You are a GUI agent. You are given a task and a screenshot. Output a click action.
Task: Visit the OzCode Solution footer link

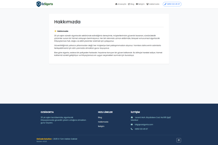[44, 139]
